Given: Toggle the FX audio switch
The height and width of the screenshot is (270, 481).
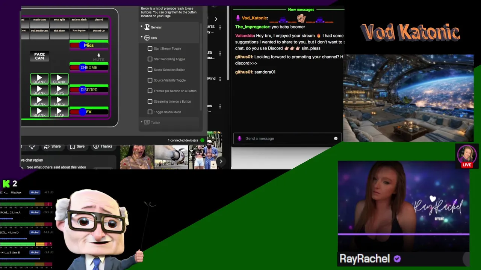Looking at the screenshot, I should [x=89, y=112].
